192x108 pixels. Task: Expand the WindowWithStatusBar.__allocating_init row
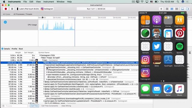[47, 72]
